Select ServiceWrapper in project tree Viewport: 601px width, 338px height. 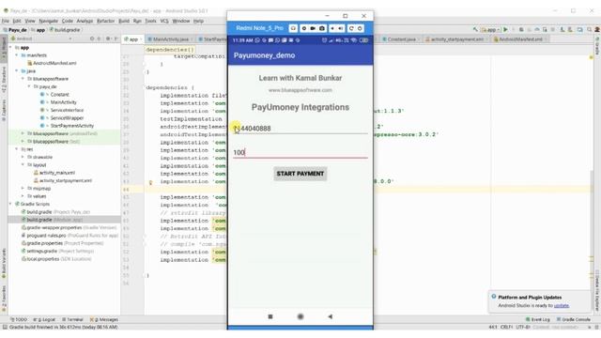(x=67, y=117)
